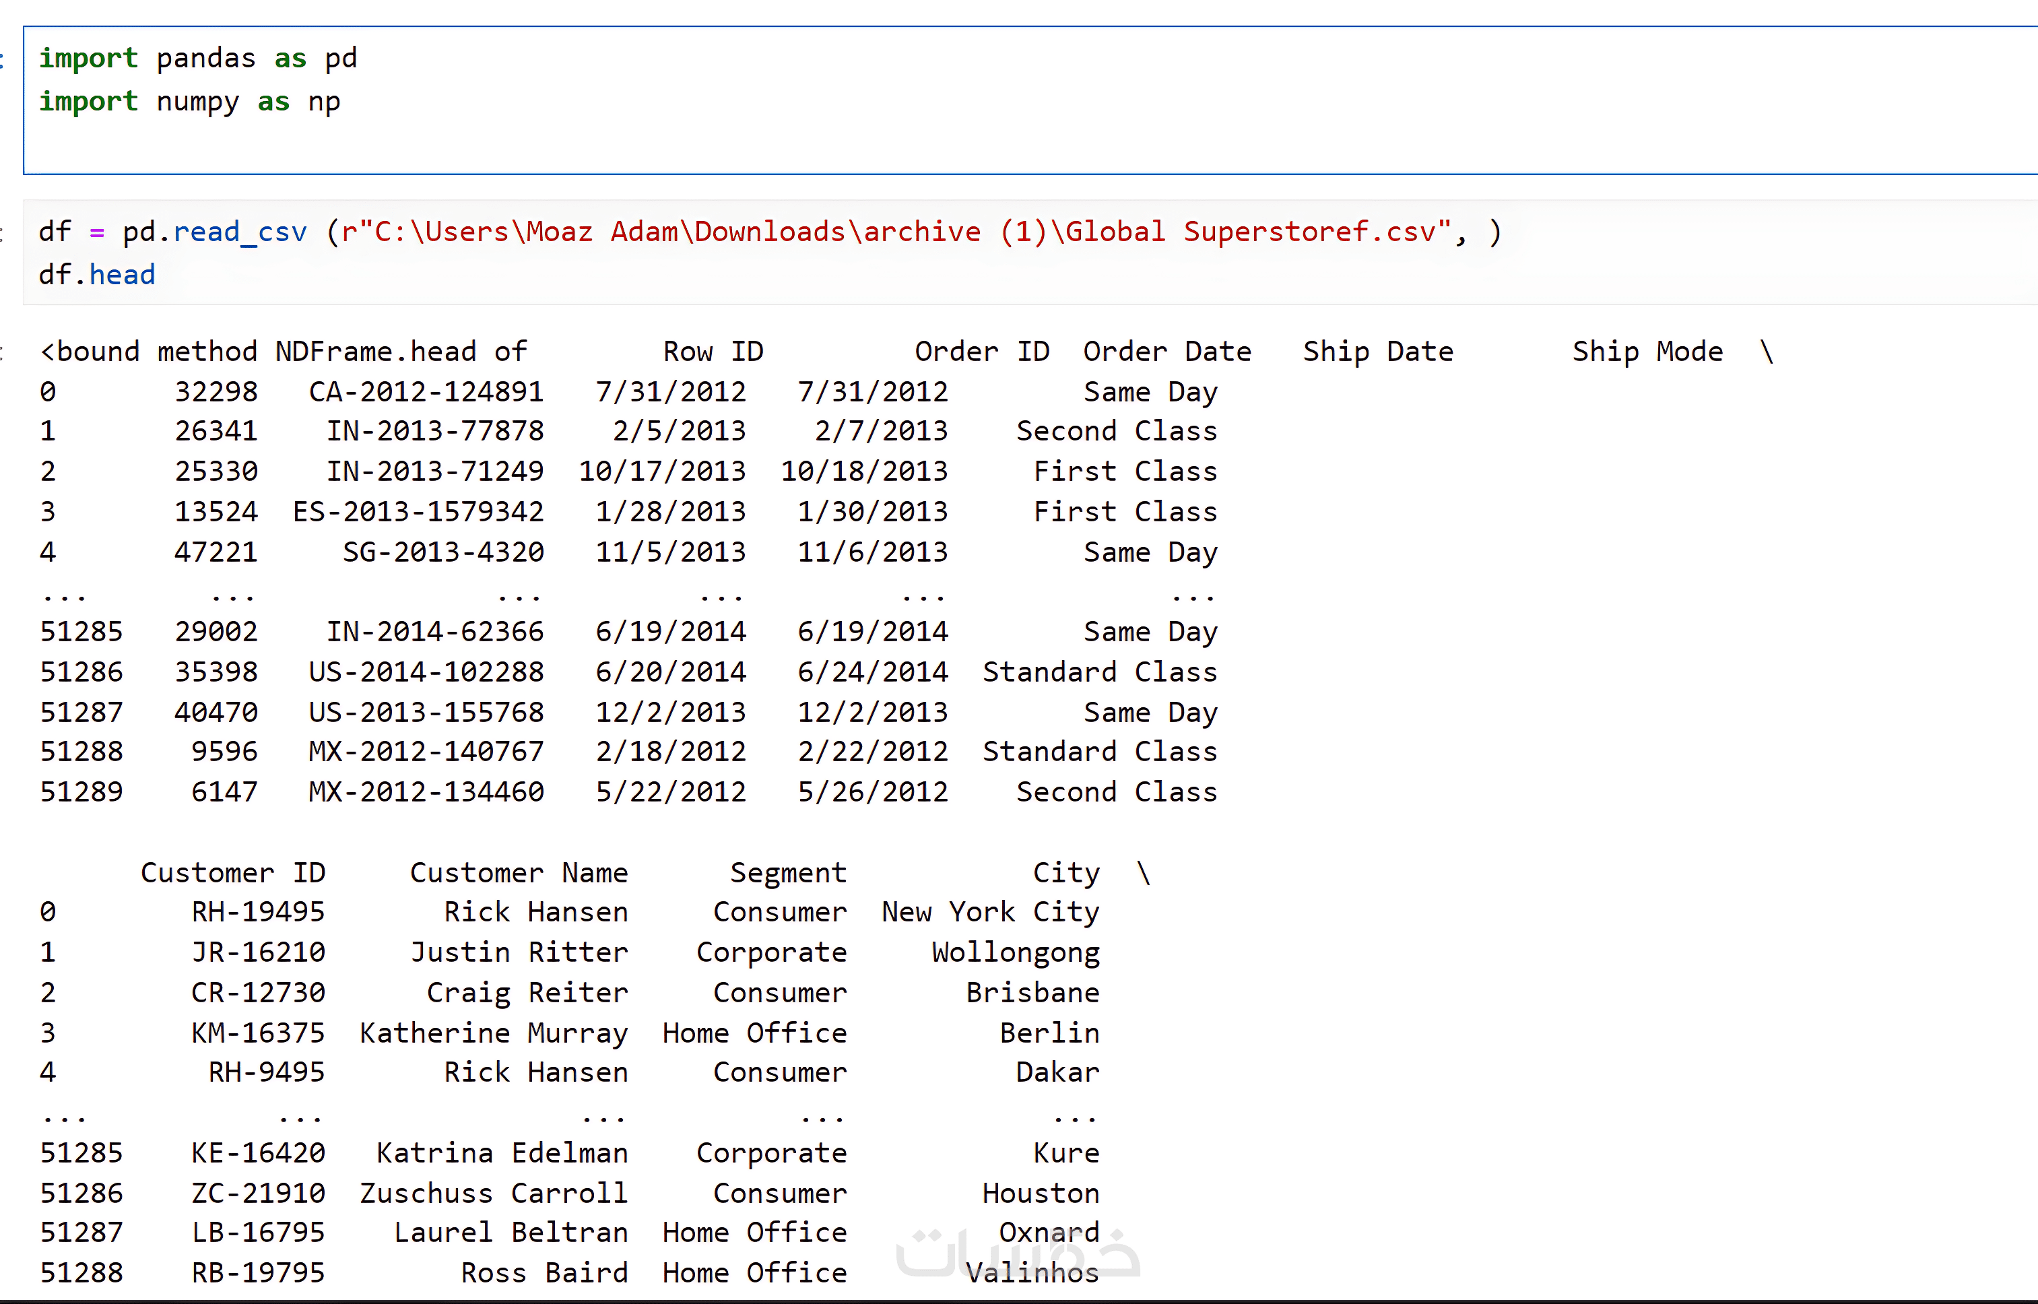Click the 'np' alias in the numpy import

tap(324, 102)
